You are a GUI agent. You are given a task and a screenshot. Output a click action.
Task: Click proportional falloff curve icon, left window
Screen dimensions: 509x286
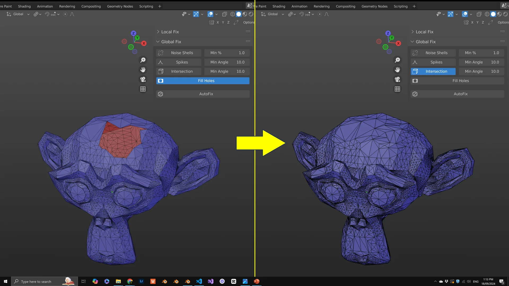72,14
